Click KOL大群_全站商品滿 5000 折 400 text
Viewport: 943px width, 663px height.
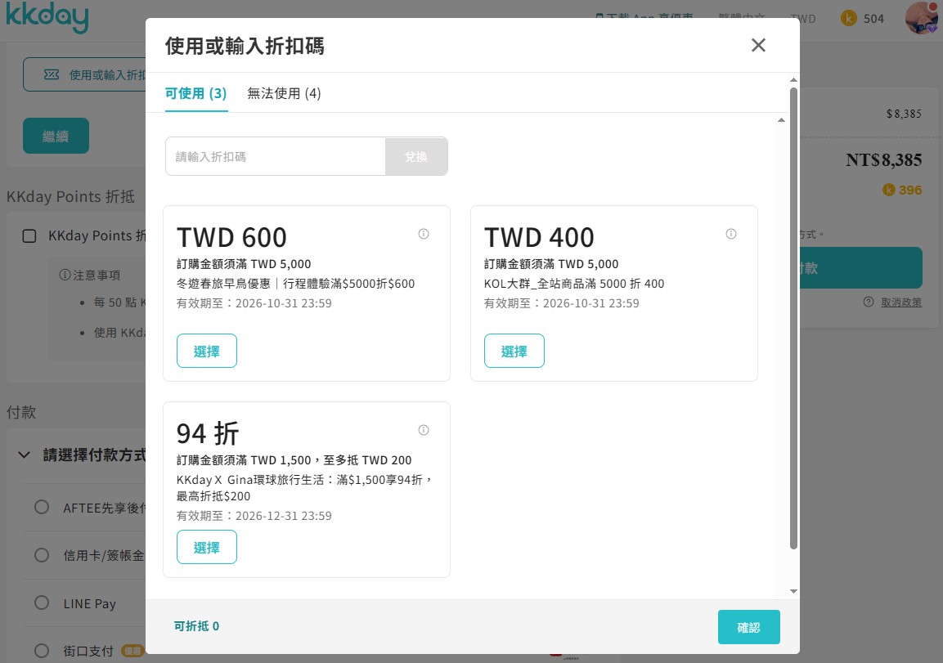click(574, 284)
